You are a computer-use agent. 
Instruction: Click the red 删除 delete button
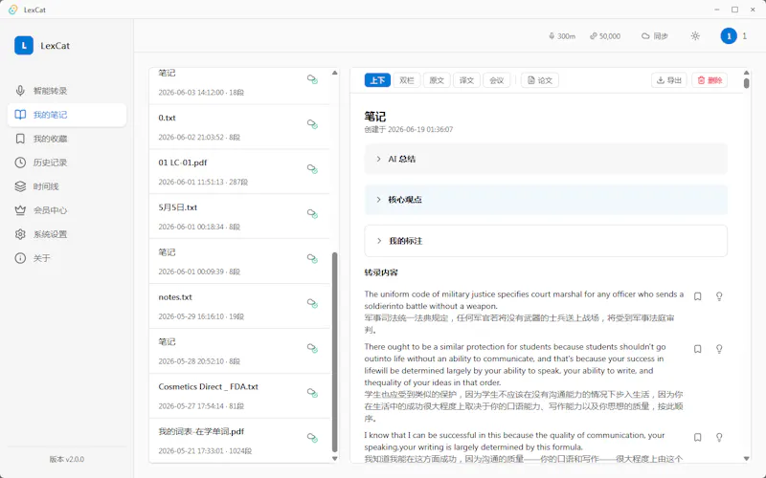click(x=710, y=80)
